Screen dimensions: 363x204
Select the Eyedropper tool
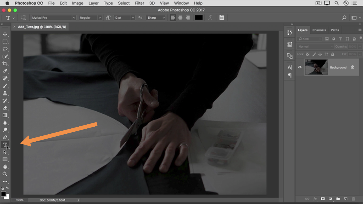pyautogui.click(x=5, y=71)
